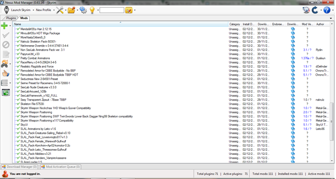The height and width of the screenshot is (179, 336).
Task: Click the Install D... column header
Action: [248, 24]
